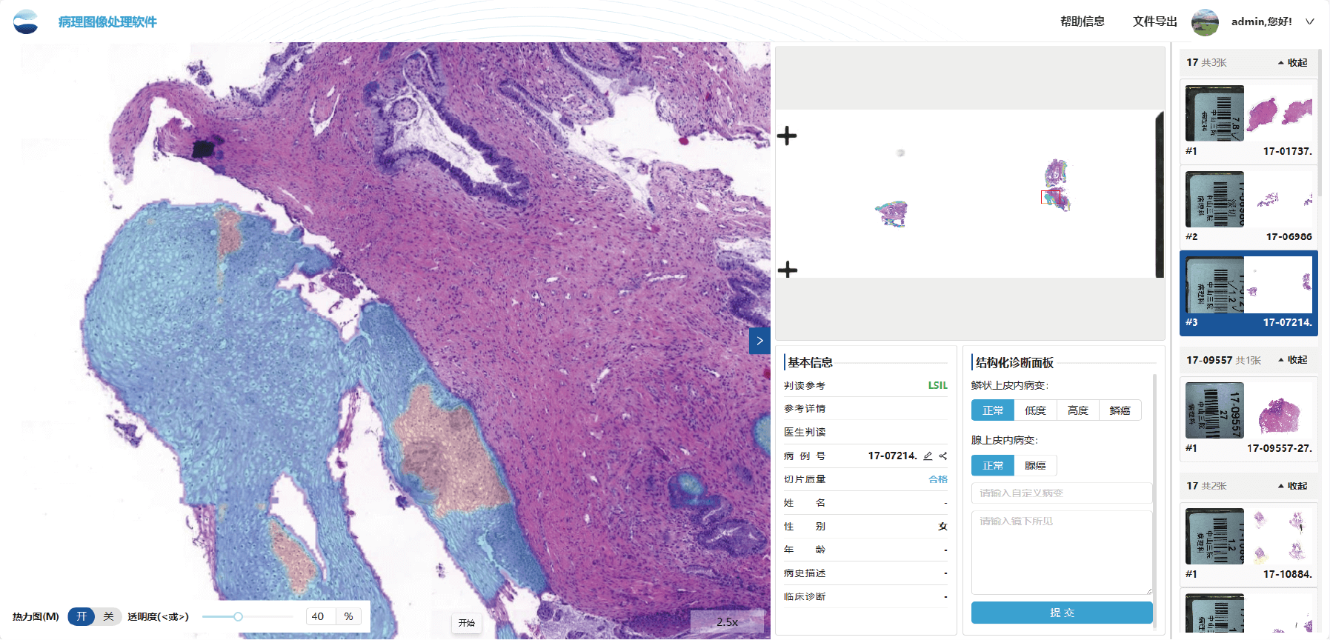
Task: Click the 临床诊断 row
Action: click(x=865, y=596)
